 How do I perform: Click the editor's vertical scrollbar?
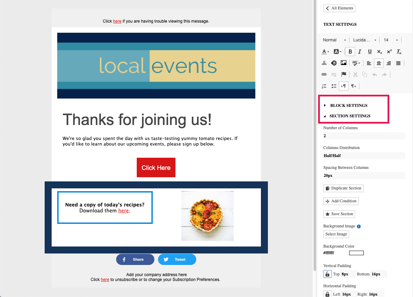(x=315, y=135)
